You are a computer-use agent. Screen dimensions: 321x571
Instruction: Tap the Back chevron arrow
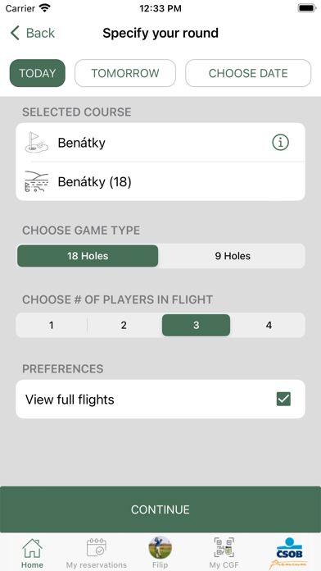(x=15, y=33)
